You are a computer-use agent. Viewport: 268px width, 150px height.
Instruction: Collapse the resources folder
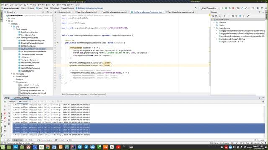(12, 74)
